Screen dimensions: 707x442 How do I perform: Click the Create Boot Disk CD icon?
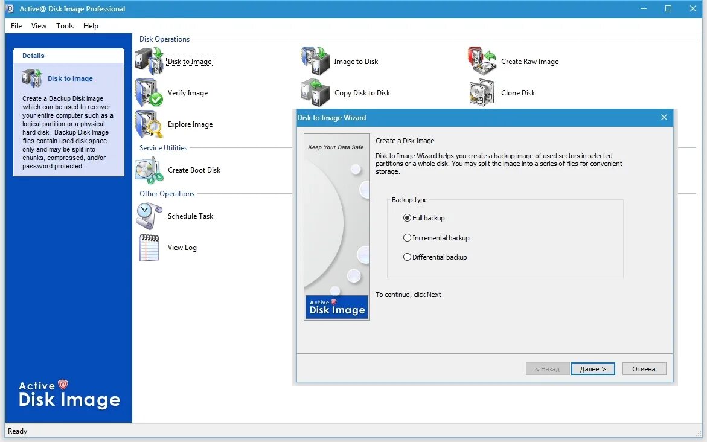point(149,170)
